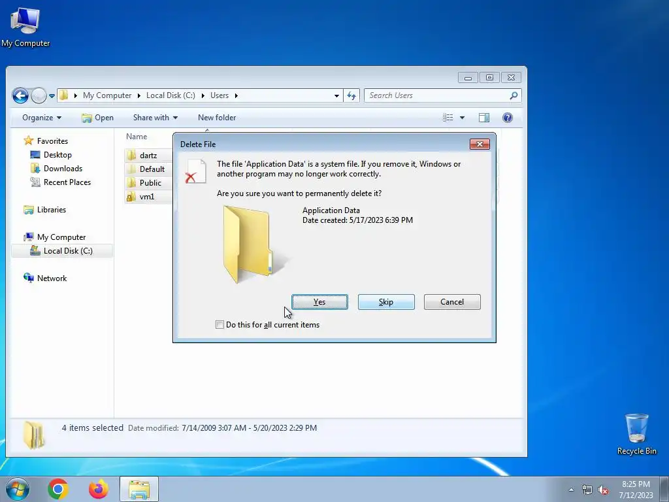Go back with the Explorer back arrow
669x502 pixels.
pyautogui.click(x=20, y=95)
